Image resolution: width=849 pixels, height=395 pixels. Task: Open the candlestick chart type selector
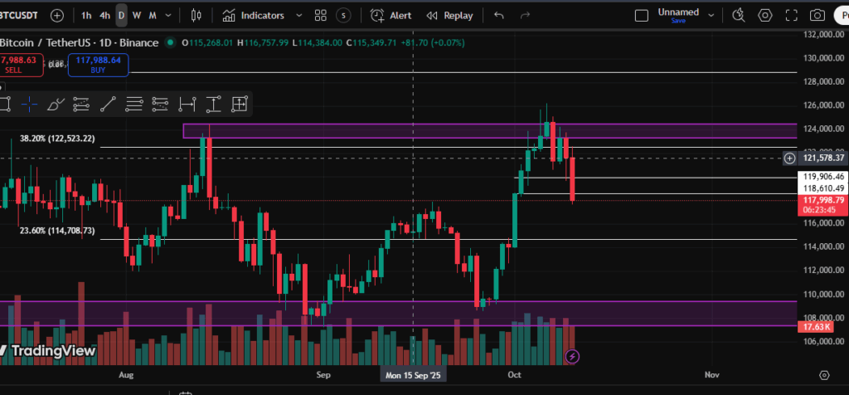[x=196, y=15]
